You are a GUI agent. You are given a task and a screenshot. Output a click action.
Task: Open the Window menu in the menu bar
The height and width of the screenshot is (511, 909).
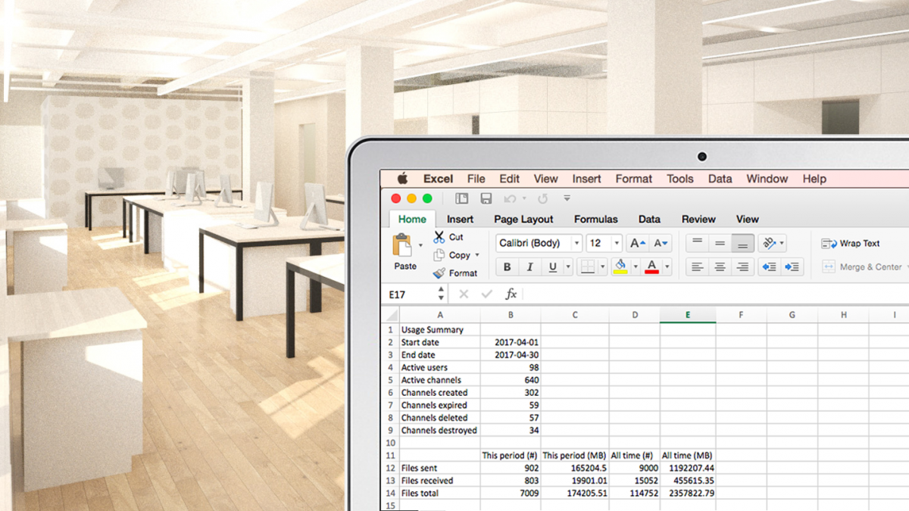tap(767, 179)
